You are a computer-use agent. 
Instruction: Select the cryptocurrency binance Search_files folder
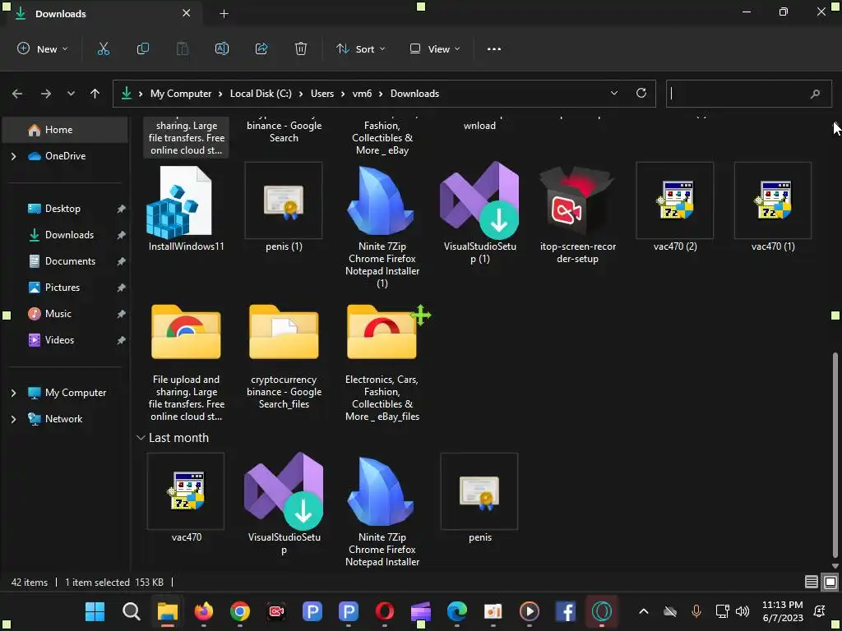click(x=284, y=357)
